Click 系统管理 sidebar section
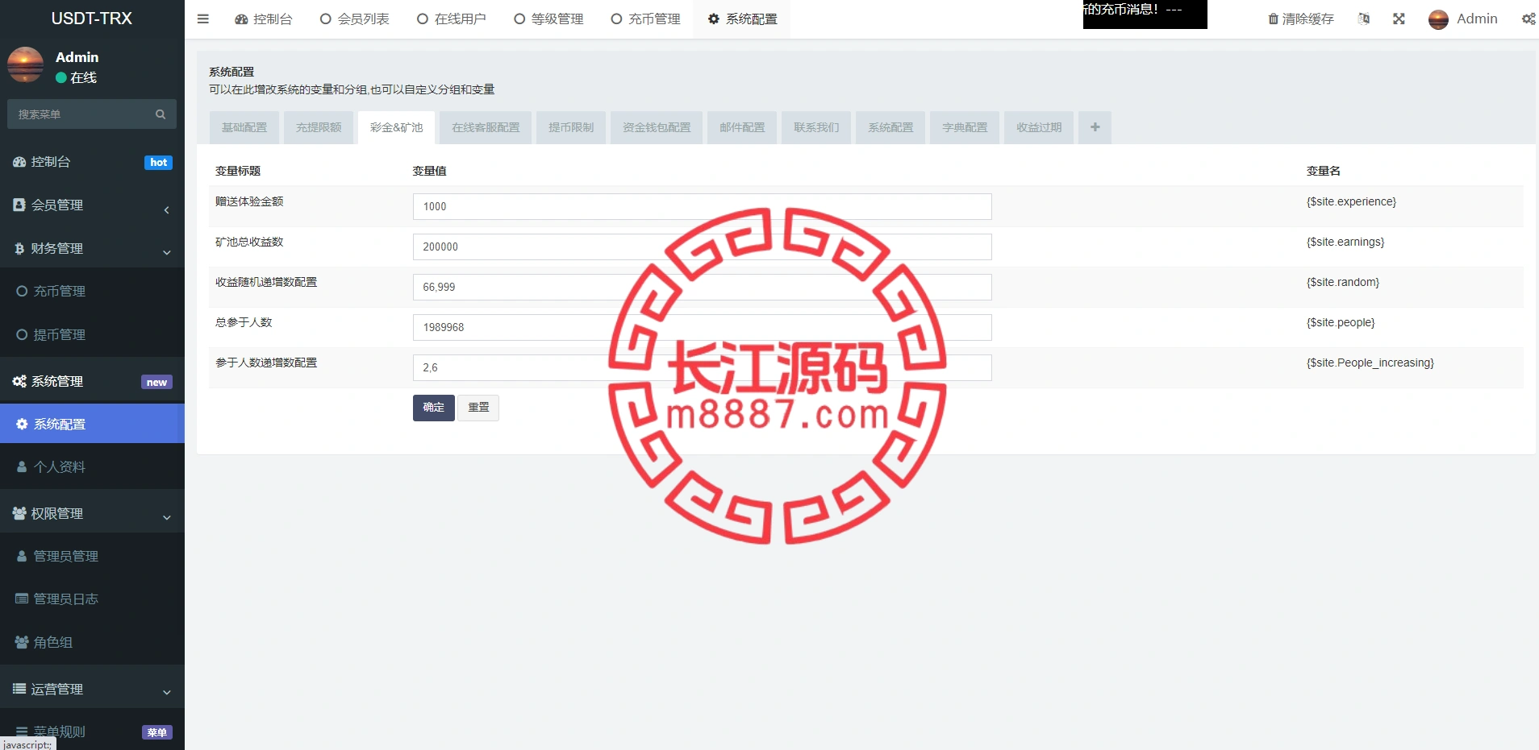 click(92, 382)
